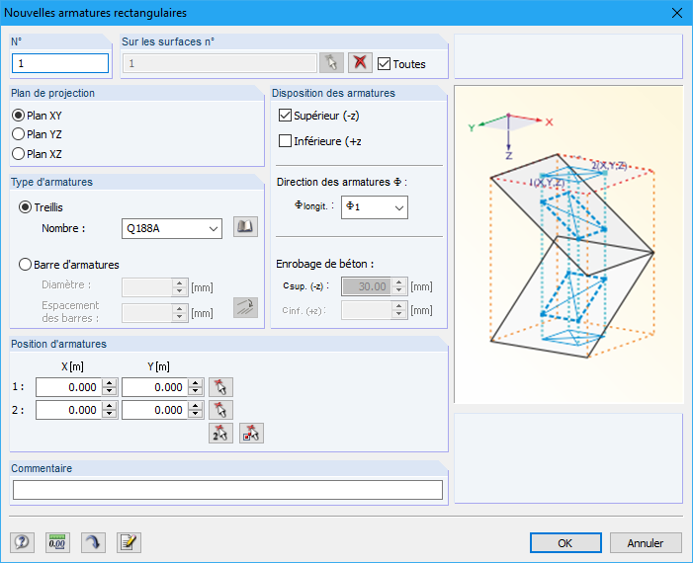693x563 pixels.
Task: Toggle the Toutes checkbox
Action: pos(385,64)
